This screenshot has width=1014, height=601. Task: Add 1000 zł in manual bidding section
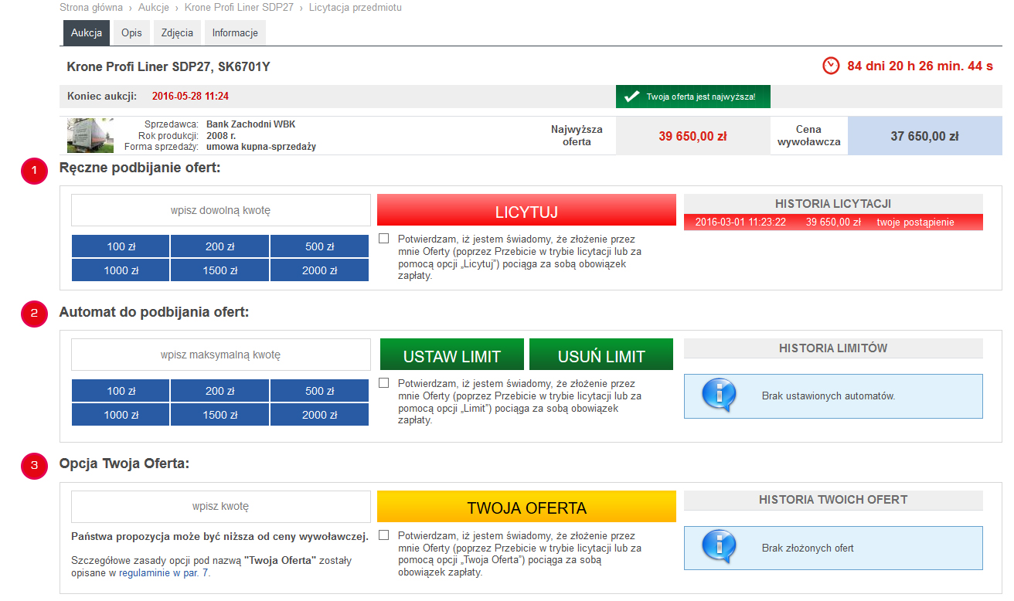pos(121,270)
